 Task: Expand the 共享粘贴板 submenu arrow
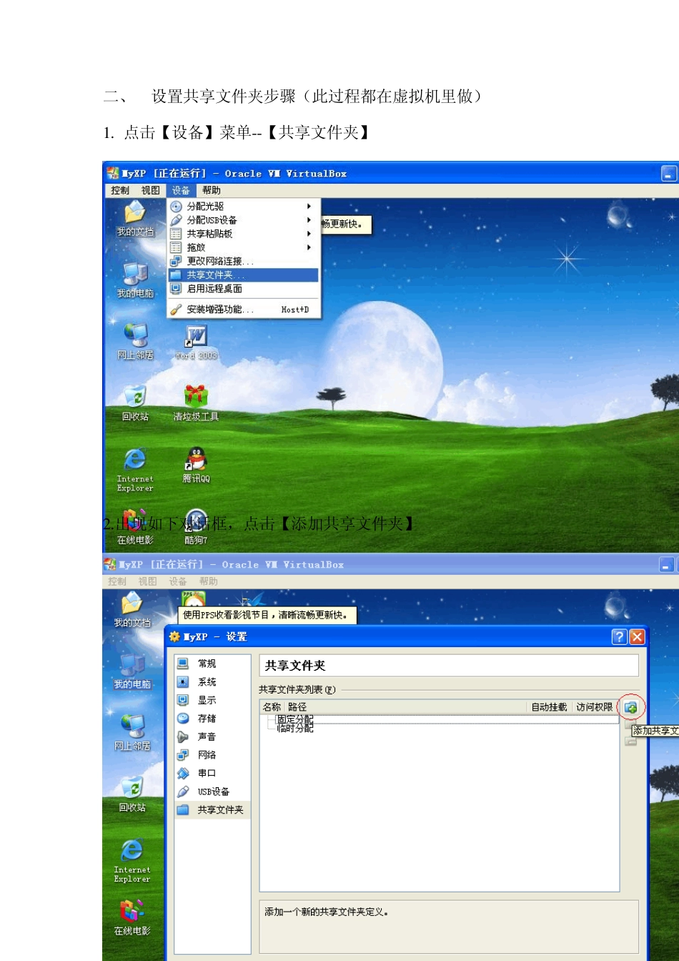tap(309, 234)
